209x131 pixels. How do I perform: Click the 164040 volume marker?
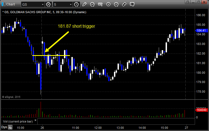pos(201,110)
